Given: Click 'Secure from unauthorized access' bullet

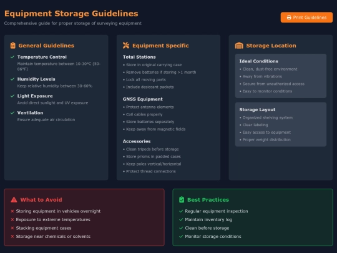Looking at the screenshot, I should coord(272,84).
